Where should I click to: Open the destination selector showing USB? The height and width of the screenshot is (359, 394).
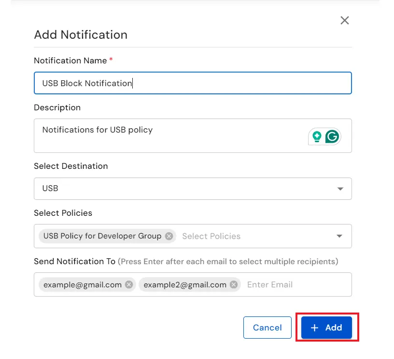coord(193,189)
